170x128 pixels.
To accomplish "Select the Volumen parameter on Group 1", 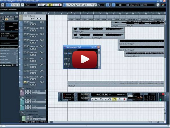I will (x=39, y=102).
